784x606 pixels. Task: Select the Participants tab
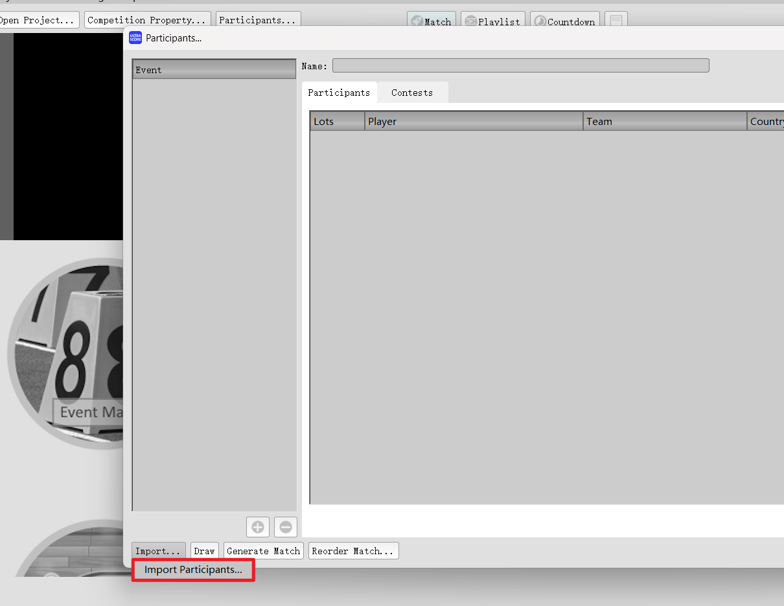click(339, 93)
